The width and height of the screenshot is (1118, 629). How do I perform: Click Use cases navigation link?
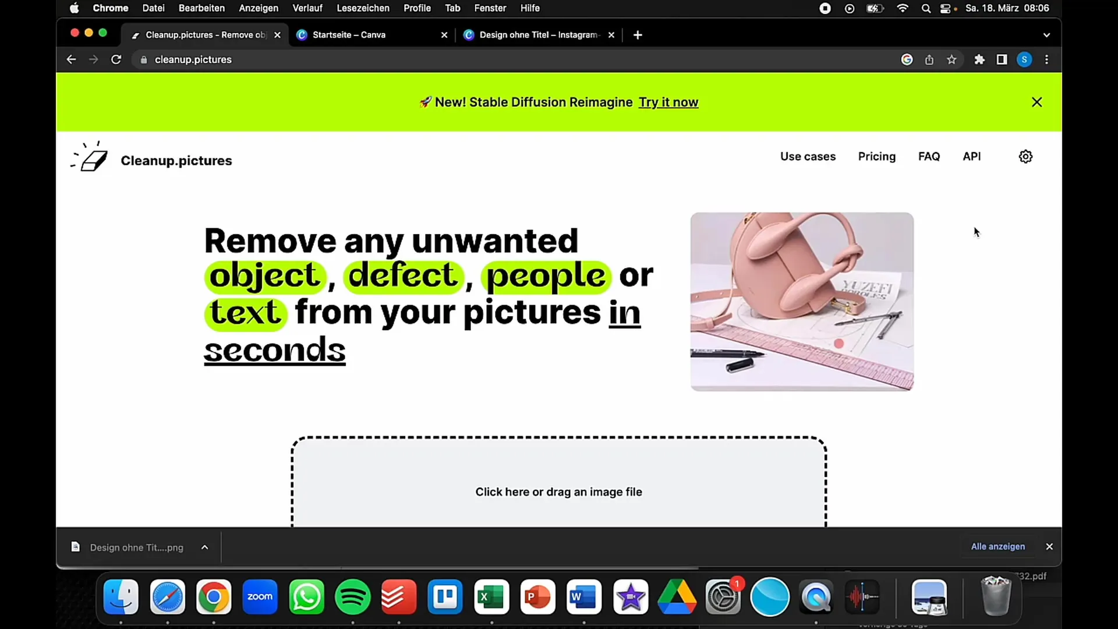(x=808, y=156)
